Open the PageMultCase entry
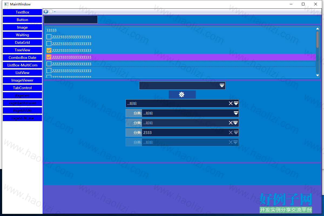 point(22,118)
